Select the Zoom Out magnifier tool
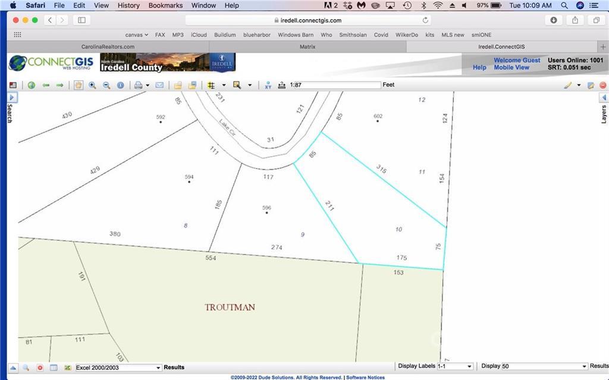This screenshot has width=609, height=380. (x=107, y=85)
